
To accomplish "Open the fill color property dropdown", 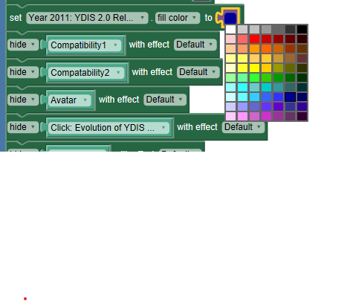I will (x=178, y=18).
